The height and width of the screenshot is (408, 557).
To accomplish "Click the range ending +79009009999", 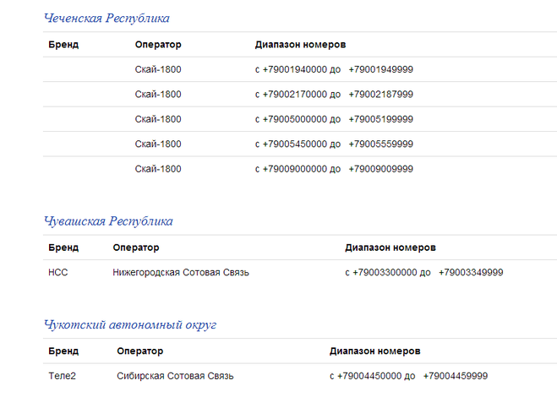I will coord(334,169).
